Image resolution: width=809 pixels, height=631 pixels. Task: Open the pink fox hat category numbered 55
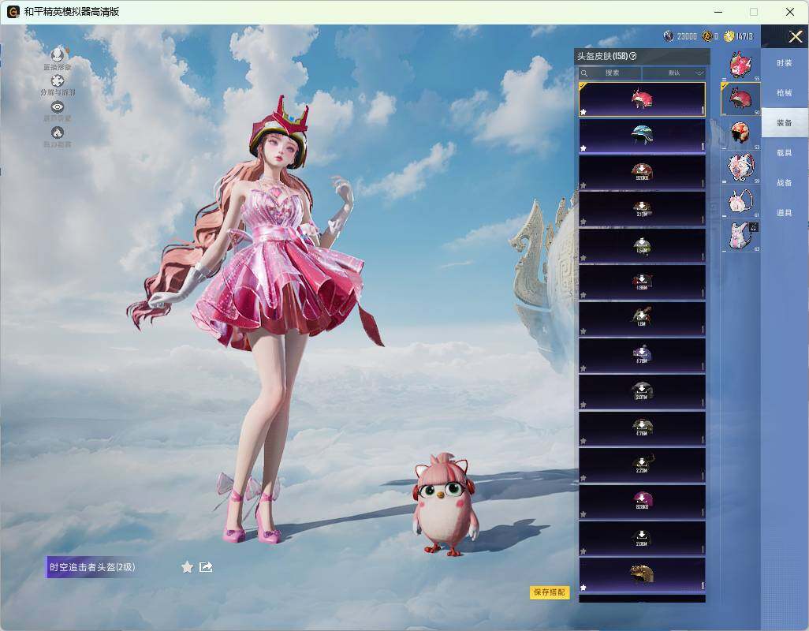pyautogui.click(x=741, y=65)
